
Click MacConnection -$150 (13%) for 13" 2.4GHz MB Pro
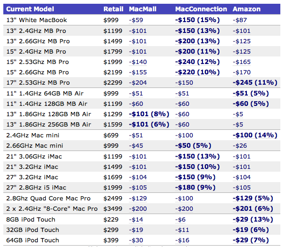click(x=197, y=31)
